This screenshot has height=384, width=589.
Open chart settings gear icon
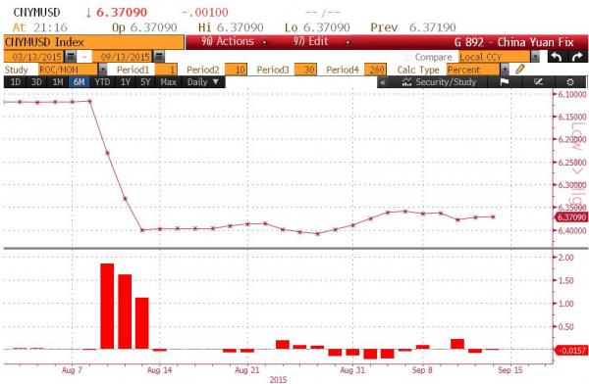[569, 82]
